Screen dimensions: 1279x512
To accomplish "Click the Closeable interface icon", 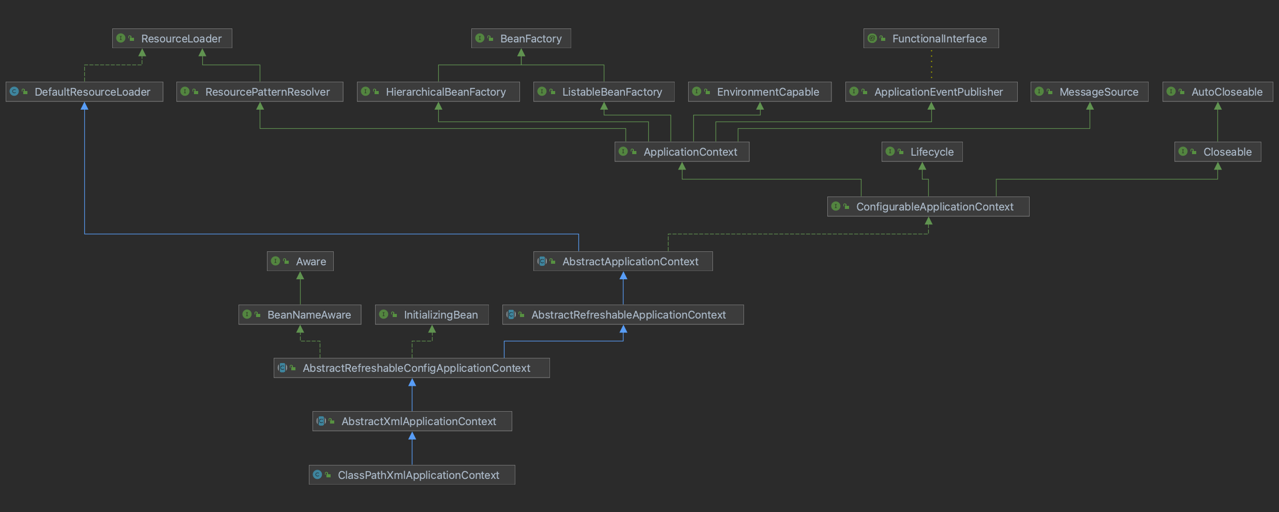I will click(1183, 152).
